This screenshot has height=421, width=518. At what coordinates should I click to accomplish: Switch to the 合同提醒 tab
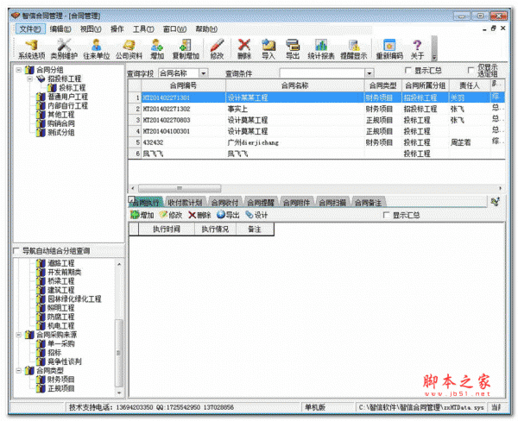coord(261,203)
